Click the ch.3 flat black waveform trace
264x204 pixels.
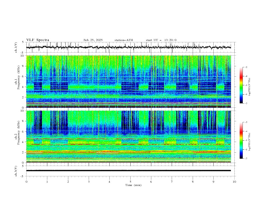click(x=128, y=171)
